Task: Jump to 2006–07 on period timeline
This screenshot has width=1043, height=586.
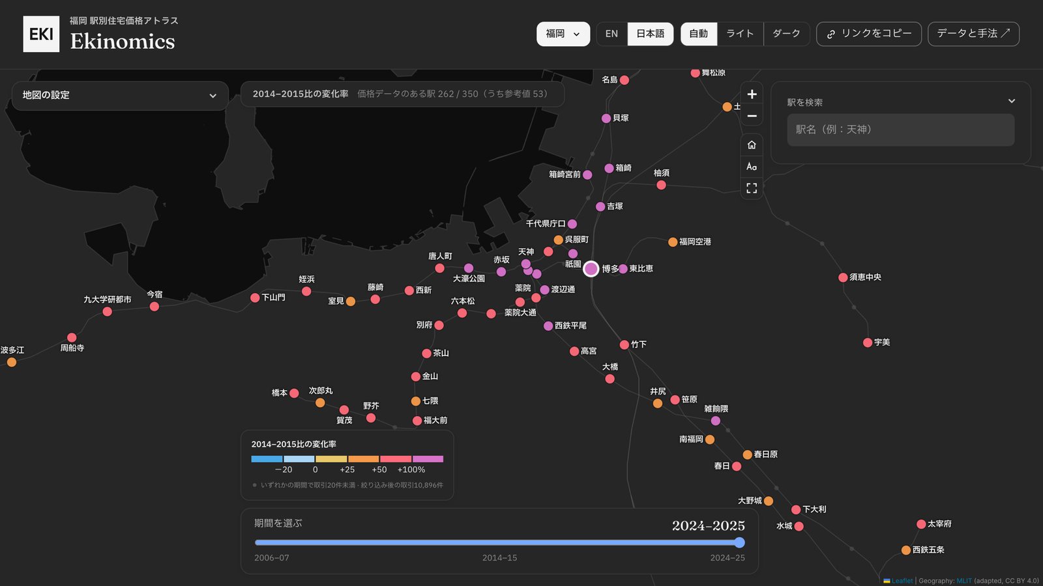Action: tap(272, 558)
